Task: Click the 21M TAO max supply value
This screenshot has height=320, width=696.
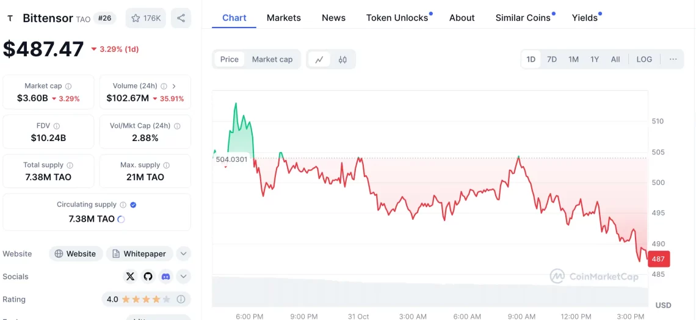Action: (145, 177)
